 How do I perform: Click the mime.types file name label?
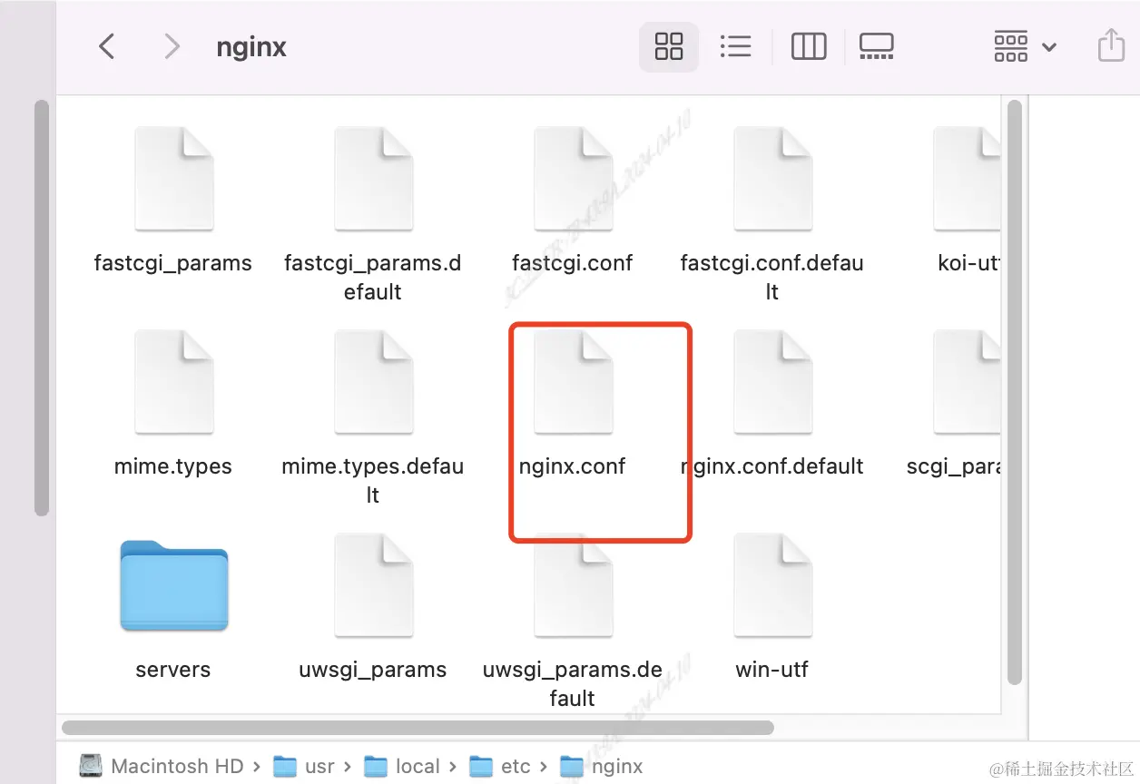click(173, 467)
